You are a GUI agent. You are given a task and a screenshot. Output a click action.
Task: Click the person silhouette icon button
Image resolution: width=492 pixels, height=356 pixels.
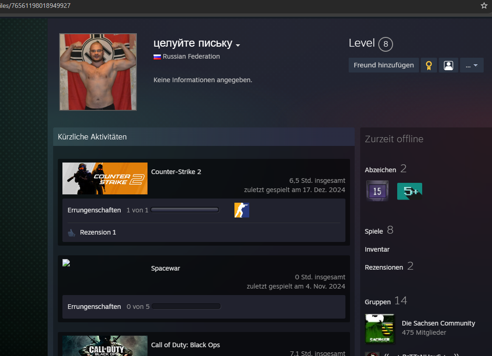[448, 65]
